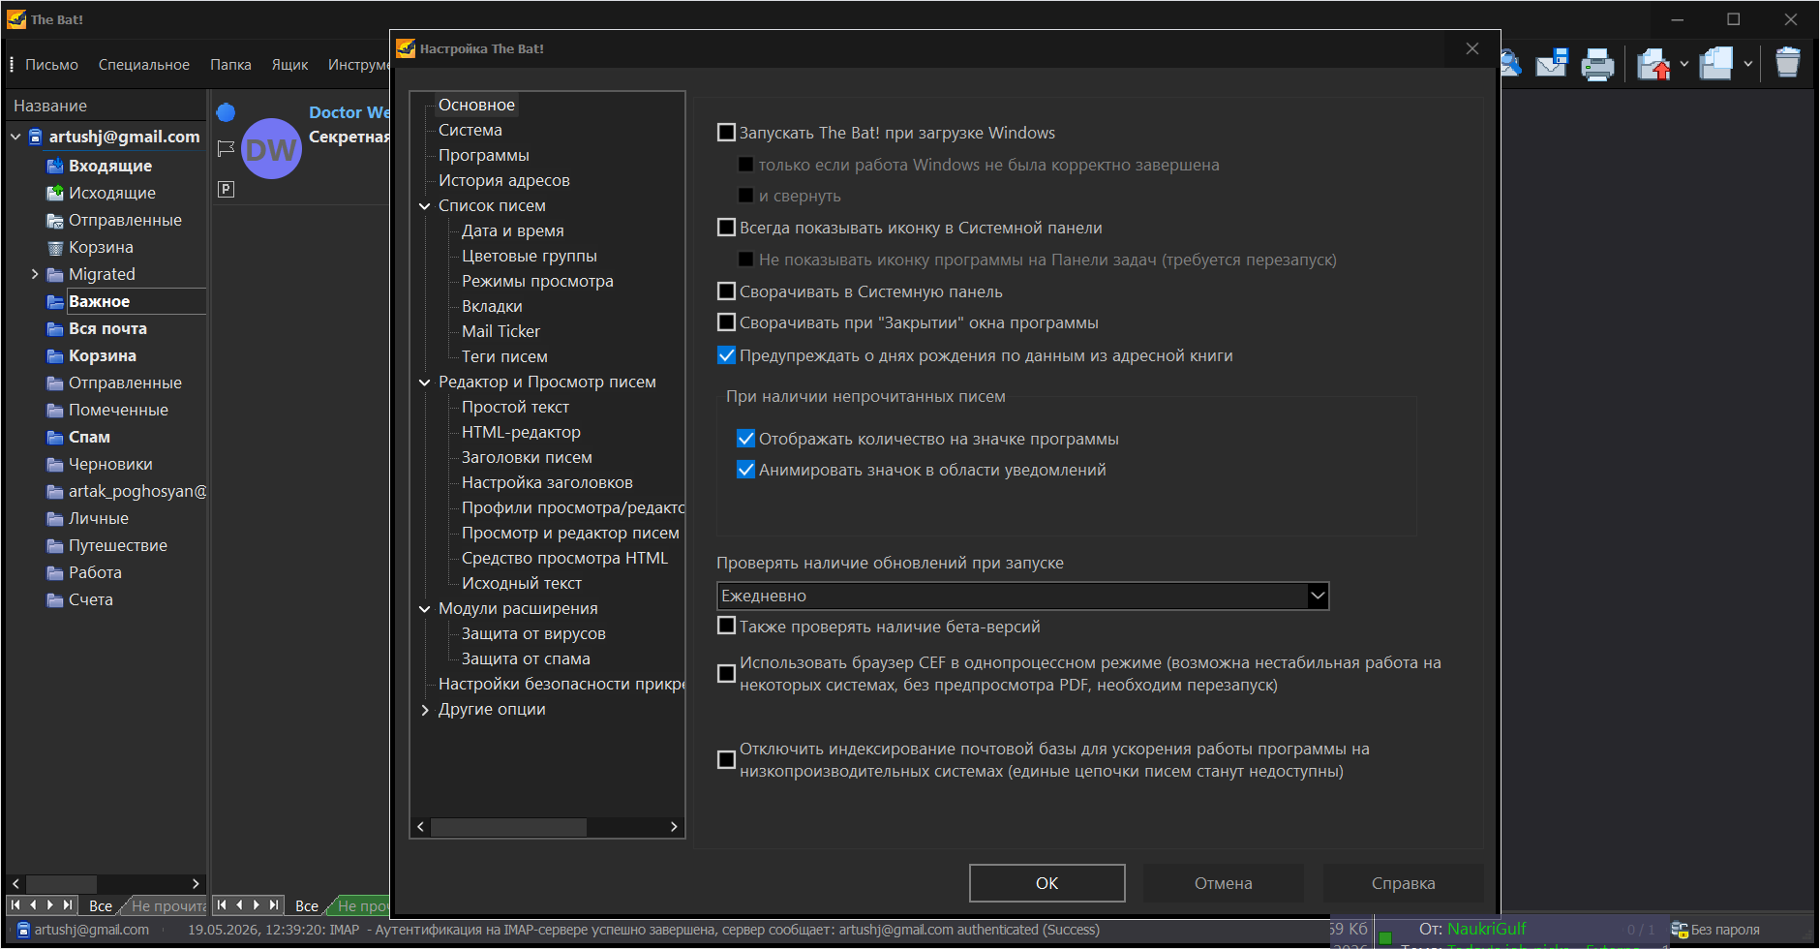Expand the Другие опции tree node

click(x=424, y=709)
